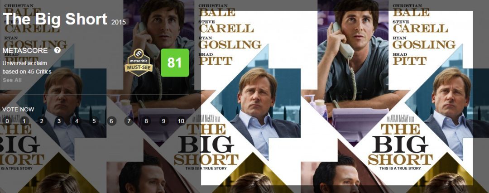489x193 pixels.
Task: Click the METASCORE heading label
Action: tap(25, 51)
